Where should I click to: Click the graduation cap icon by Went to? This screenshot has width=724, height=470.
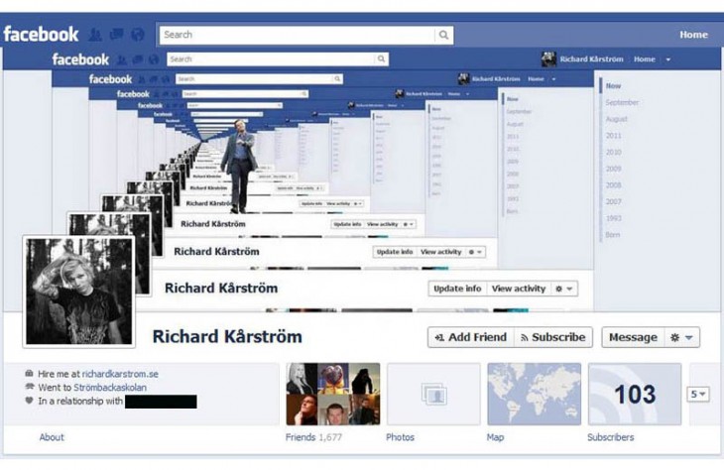29,387
